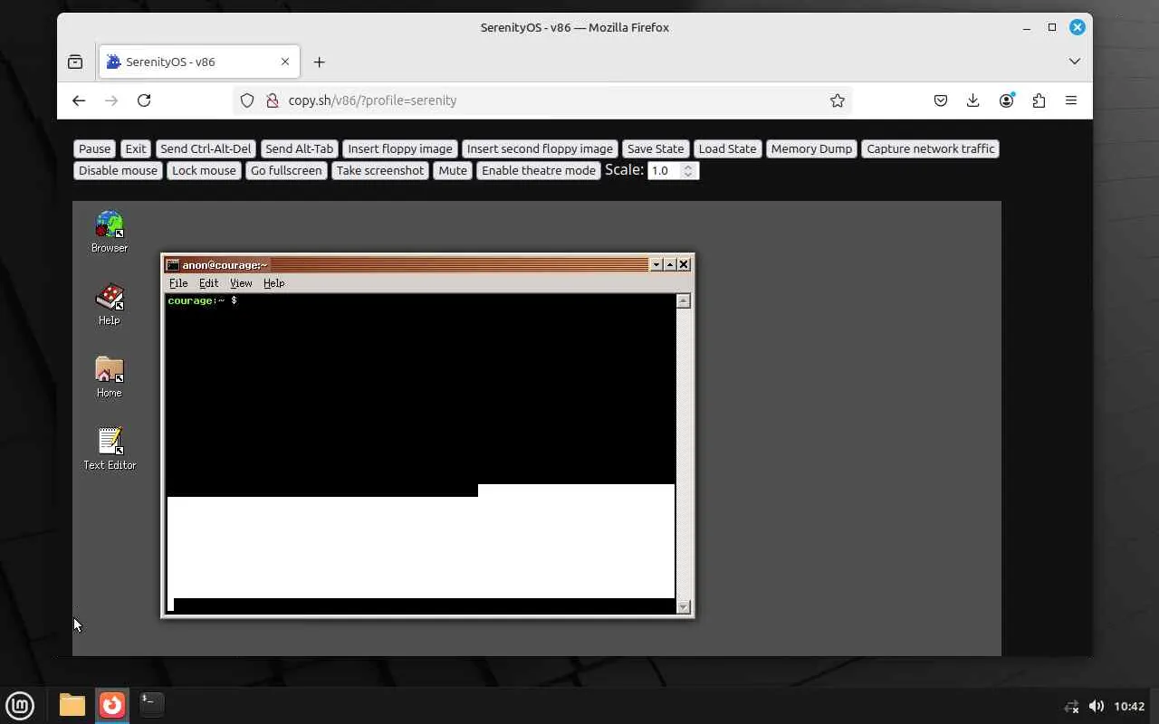This screenshot has width=1159, height=724.
Task: Click Go fullscreen
Action: coord(286,170)
